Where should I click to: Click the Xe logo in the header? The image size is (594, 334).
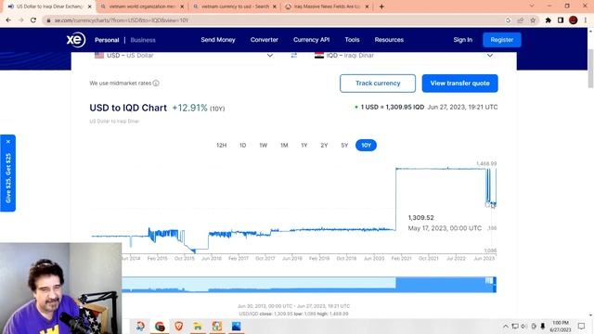(x=76, y=40)
